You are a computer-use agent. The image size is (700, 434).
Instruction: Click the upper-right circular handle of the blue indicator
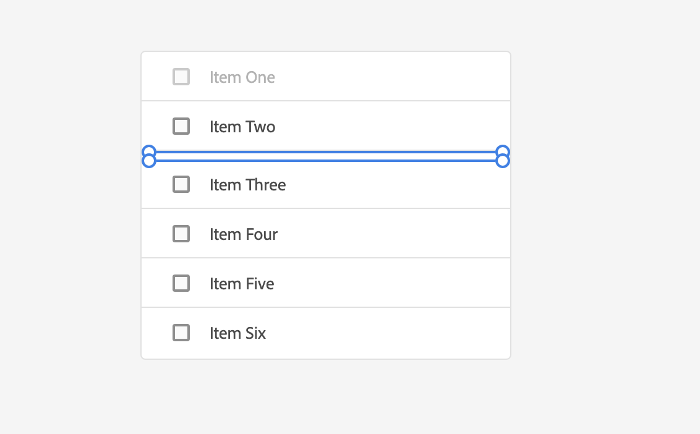503,151
